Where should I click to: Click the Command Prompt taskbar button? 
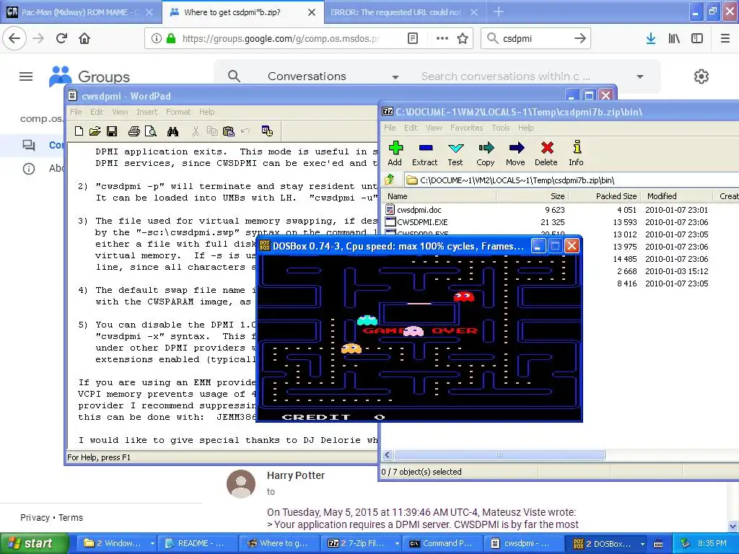click(x=442, y=544)
